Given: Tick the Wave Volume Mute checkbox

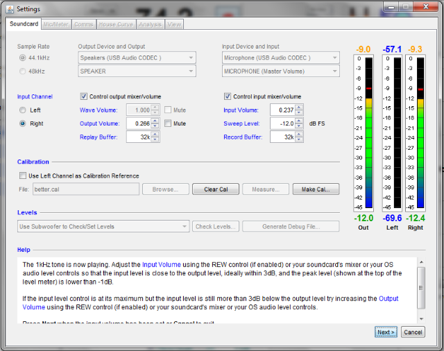Looking at the screenshot, I should (168, 110).
